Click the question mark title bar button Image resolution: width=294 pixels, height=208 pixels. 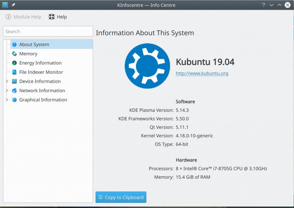(x=263, y=5)
